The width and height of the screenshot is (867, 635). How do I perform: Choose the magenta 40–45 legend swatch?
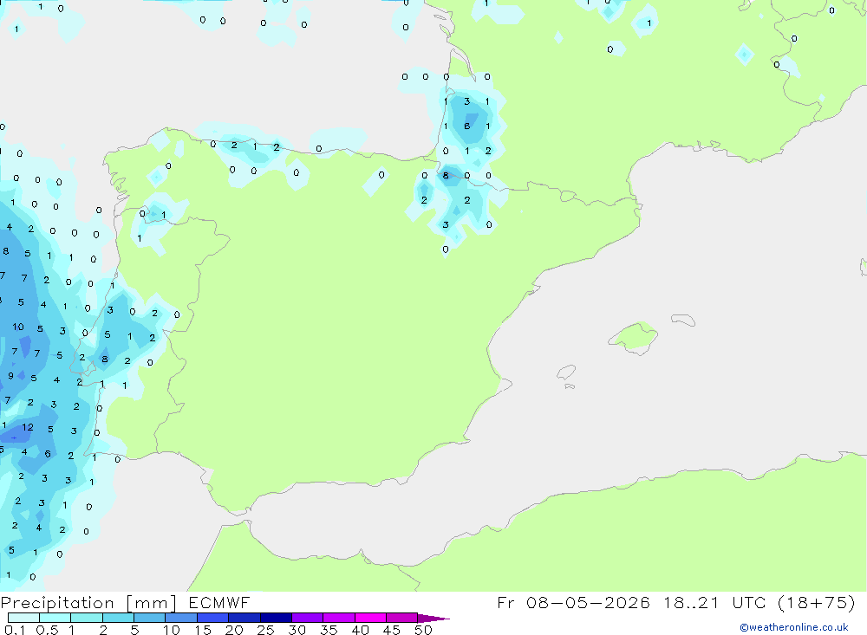coord(370,618)
